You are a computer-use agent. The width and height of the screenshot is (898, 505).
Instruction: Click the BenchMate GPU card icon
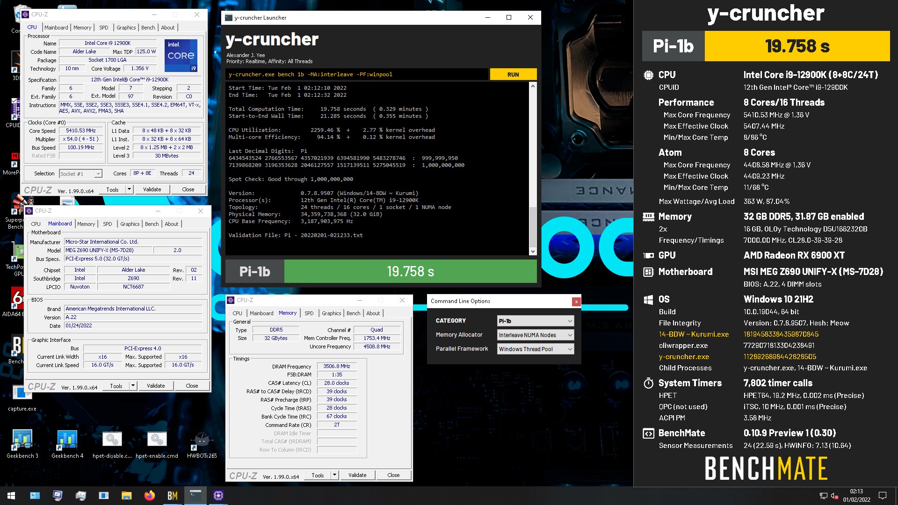pyautogui.click(x=648, y=255)
